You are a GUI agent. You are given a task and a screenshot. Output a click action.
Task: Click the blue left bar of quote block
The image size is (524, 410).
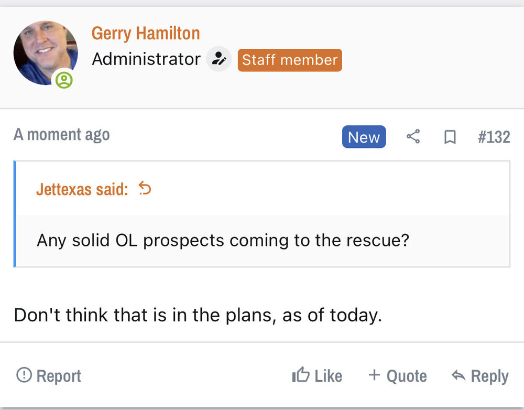pos(15,214)
